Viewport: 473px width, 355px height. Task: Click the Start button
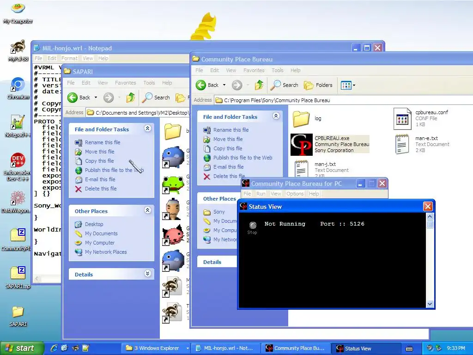[22, 348]
